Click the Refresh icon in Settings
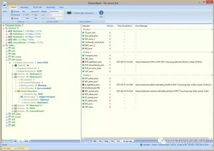The width and height of the screenshot is (214, 151). tap(12, 15)
